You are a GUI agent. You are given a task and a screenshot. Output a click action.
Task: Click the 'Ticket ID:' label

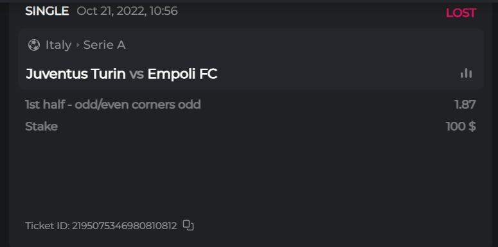point(48,226)
